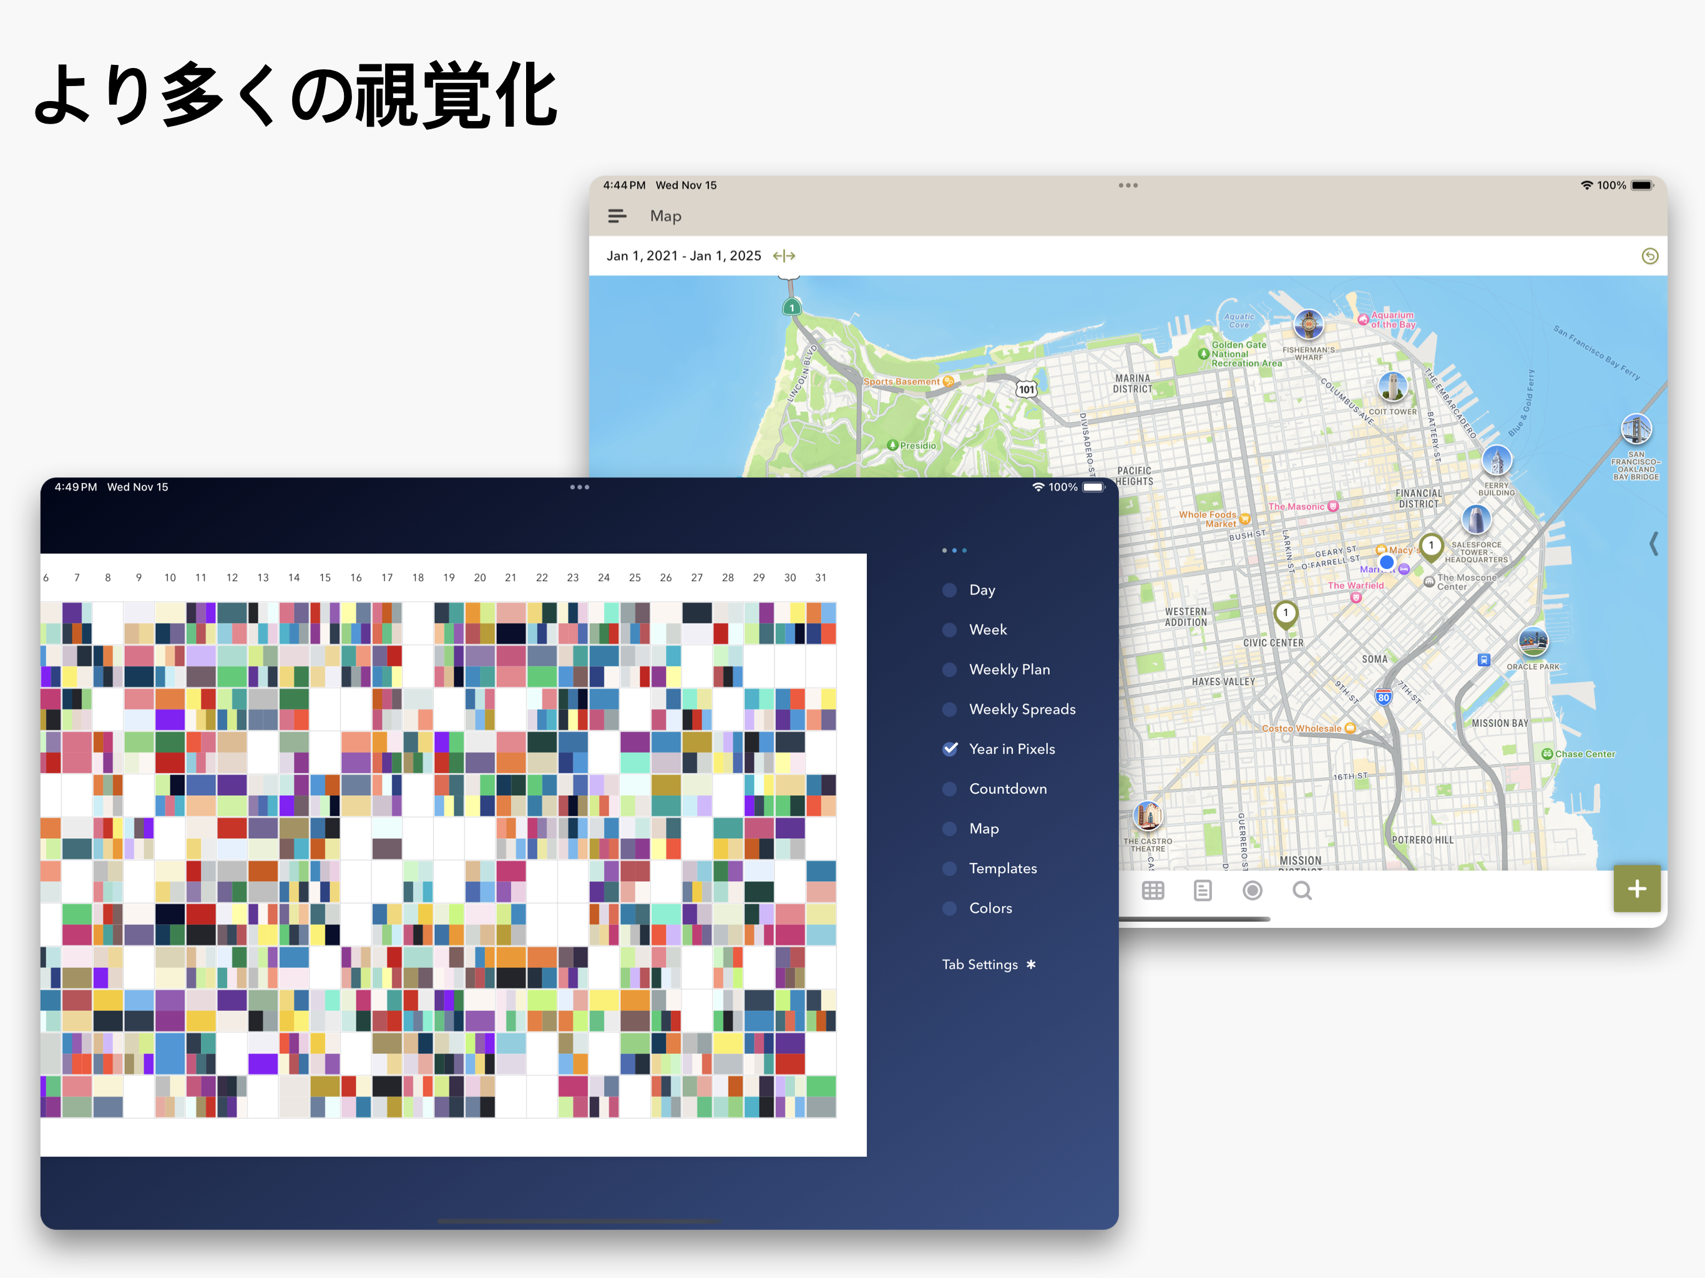Select Weekly Spreads view

[x=1009, y=709]
